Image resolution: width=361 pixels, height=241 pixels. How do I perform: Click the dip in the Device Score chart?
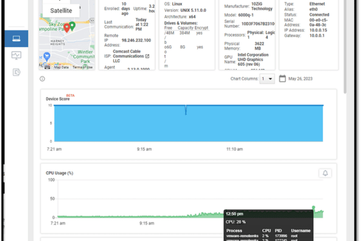pyautogui.click(x=186, y=110)
